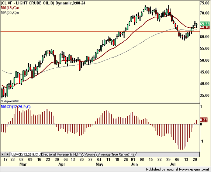Select the MACD(12,26,9,C) study tab
Viewport: 211px width, 172px height.
25,155
